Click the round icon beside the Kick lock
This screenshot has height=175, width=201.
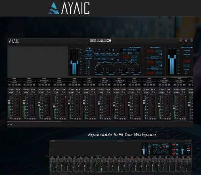coord(17,92)
